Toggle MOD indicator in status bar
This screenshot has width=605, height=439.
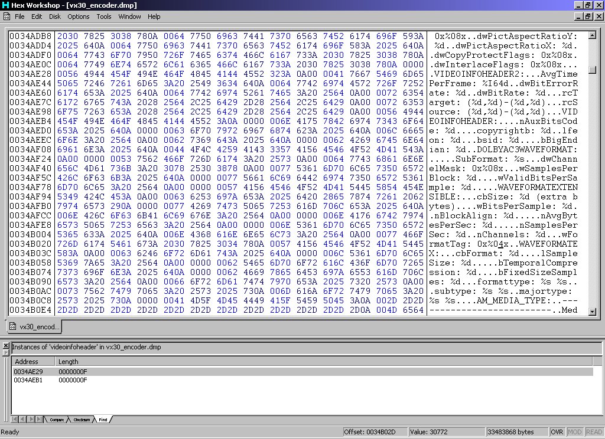click(574, 432)
